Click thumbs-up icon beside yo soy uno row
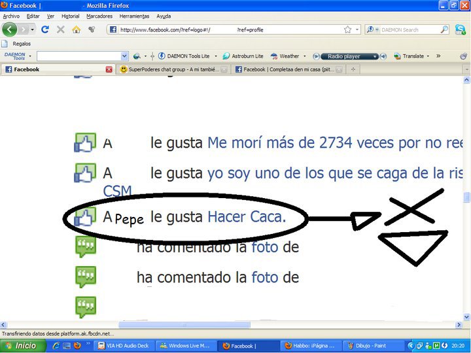Image resolution: width=471 pixels, height=353 pixels. (85, 173)
